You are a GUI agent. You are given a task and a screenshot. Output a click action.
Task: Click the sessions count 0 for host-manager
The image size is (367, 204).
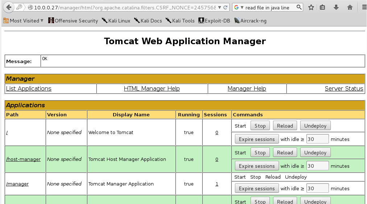pyautogui.click(x=217, y=159)
